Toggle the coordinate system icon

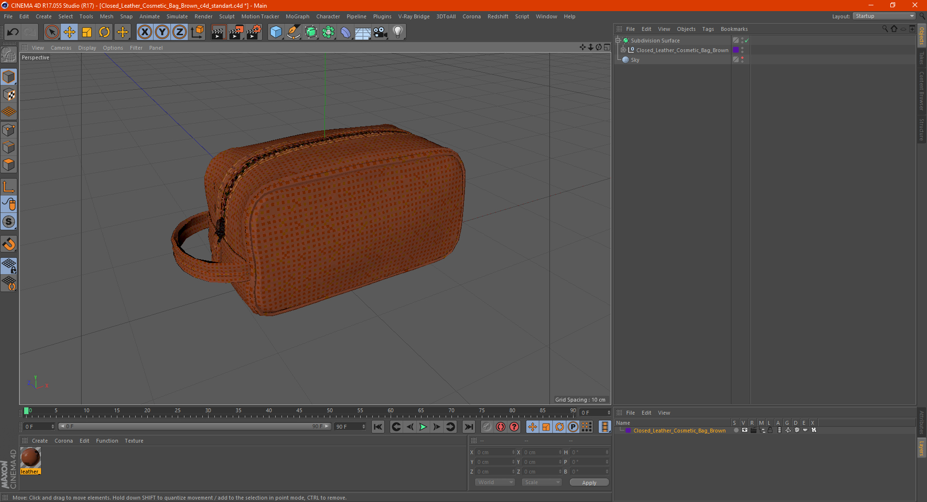tap(197, 32)
